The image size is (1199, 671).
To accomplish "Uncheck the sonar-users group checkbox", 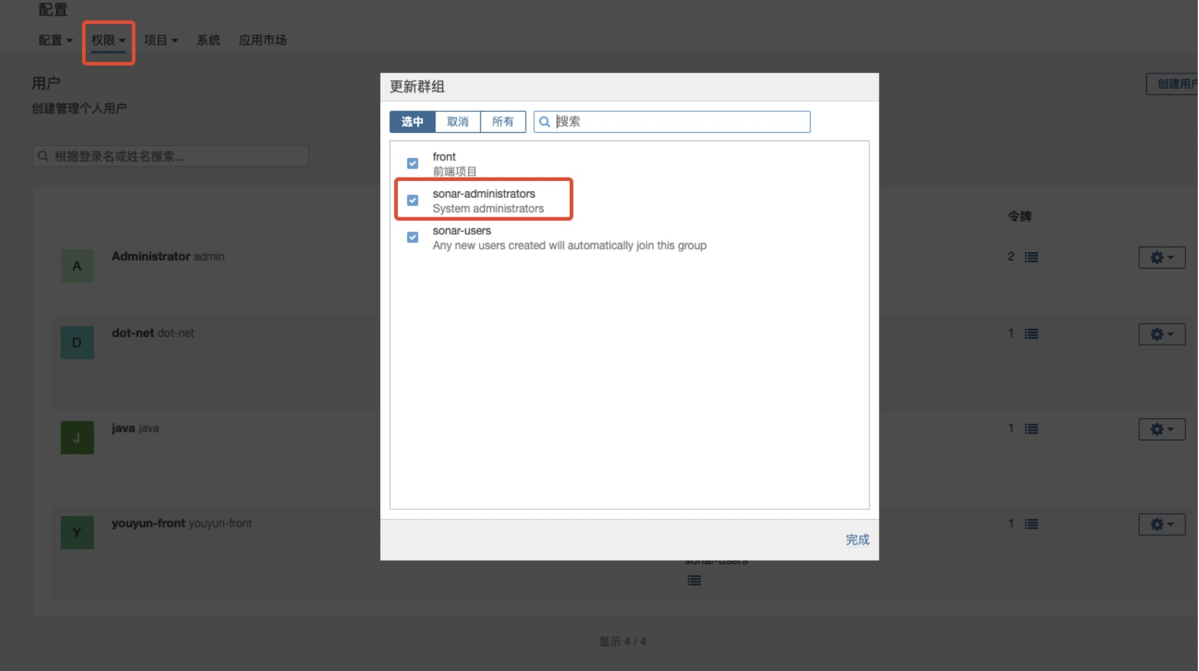I will (412, 237).
